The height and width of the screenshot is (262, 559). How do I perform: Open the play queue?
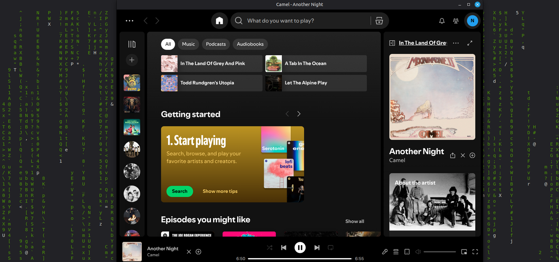tap(396, 252)
